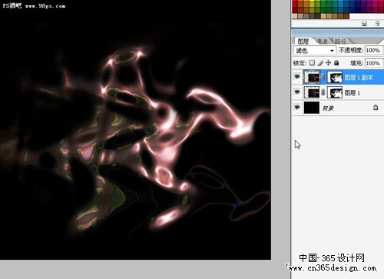This screenshot has width=384, height=279.
Task: Click mask link icon on 图层 1
Action: pyautogui.click(x=323, y=92)
